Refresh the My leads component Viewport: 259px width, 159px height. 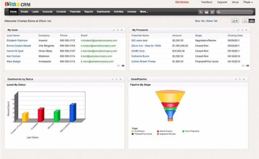pyautogui.click(x=118, y=30)
